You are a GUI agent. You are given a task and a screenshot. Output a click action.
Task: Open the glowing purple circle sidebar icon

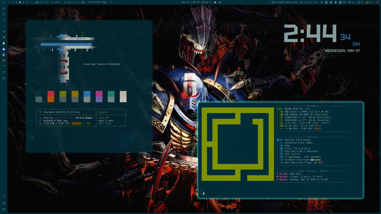tap(3, 49)
